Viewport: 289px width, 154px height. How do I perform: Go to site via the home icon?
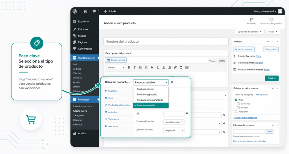(85, 11)
